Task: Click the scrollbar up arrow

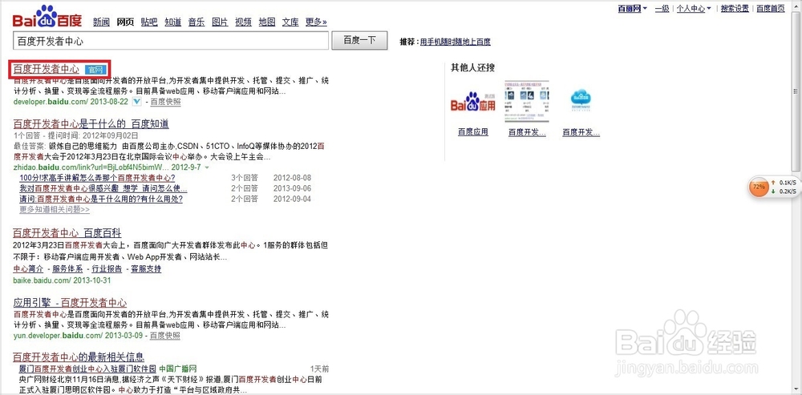Action: coord(796,6)
